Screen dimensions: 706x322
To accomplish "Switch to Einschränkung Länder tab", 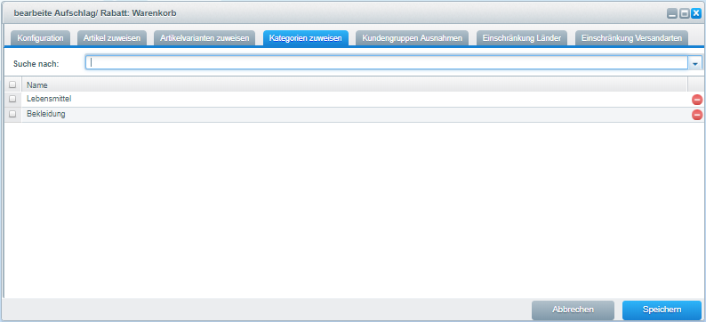I will tap(521, 38).
